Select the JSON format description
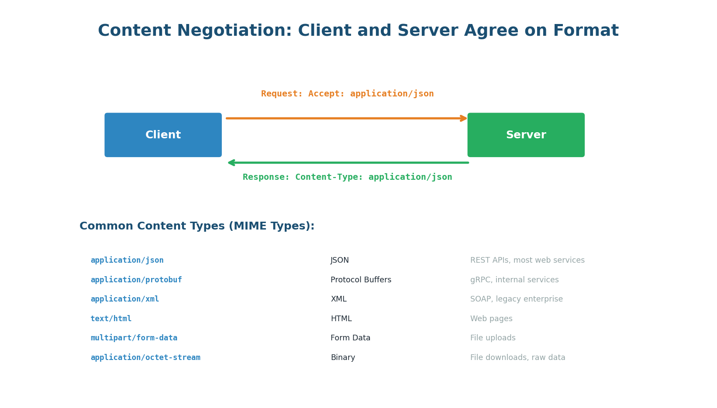 tap(340, 260)
